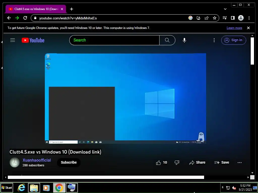Click the video player

pos(125,99)
